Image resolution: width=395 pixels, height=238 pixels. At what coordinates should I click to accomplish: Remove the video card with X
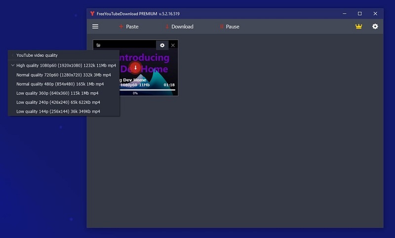(173, 45)
